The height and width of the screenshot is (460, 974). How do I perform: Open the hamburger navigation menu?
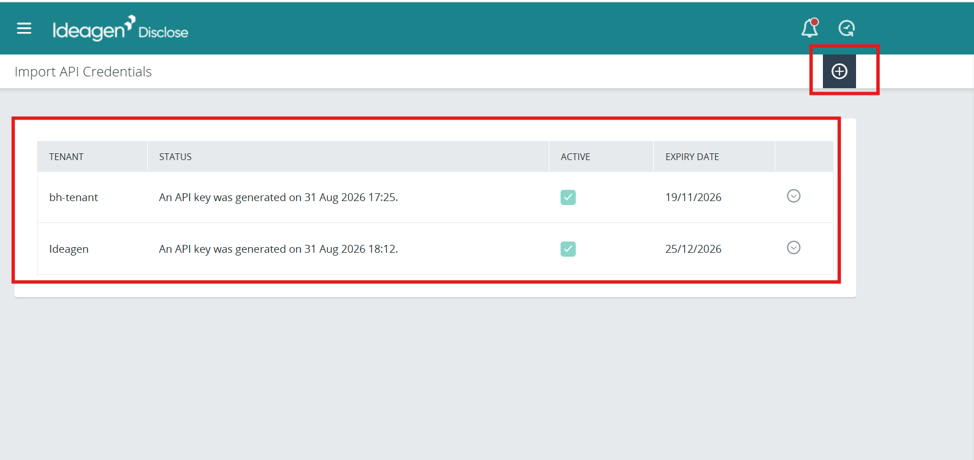(24, 28)
